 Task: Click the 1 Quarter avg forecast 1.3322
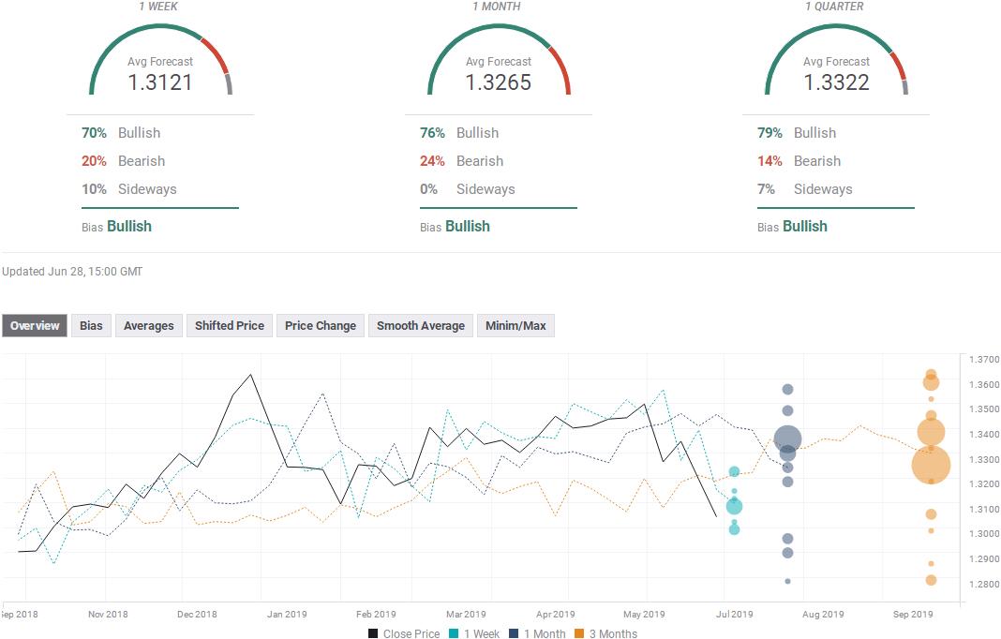tap(836, 82)
